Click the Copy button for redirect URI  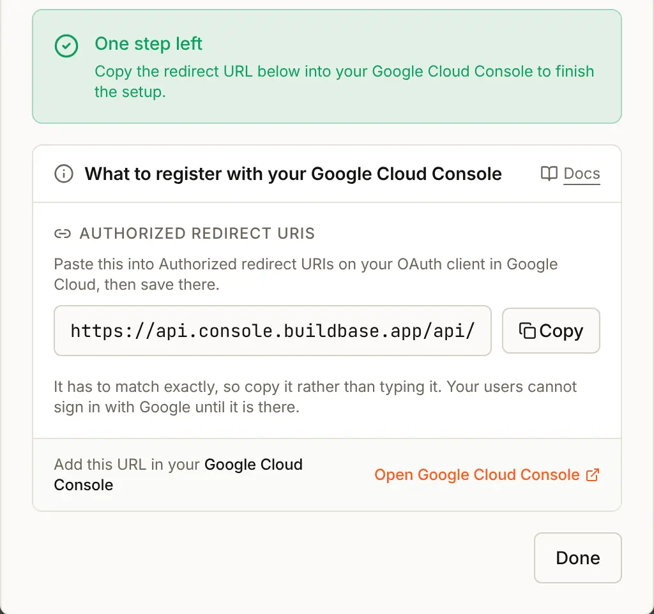551,331
